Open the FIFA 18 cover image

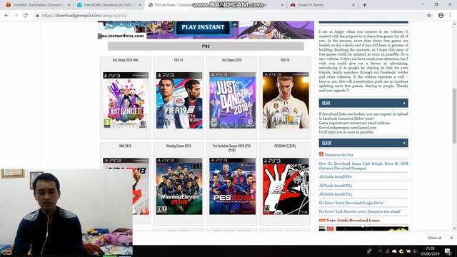pos(286,100)
